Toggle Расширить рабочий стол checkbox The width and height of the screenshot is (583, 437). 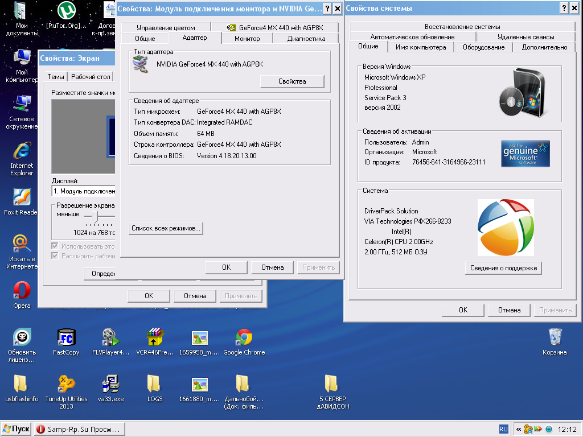point(55,255)
